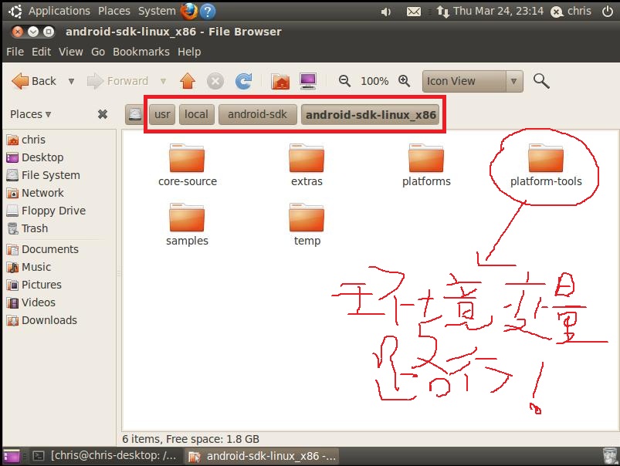Zoom in with the plus magnifier
The height and width of the screenshot is (466, 620).
[x=404, y=81]
